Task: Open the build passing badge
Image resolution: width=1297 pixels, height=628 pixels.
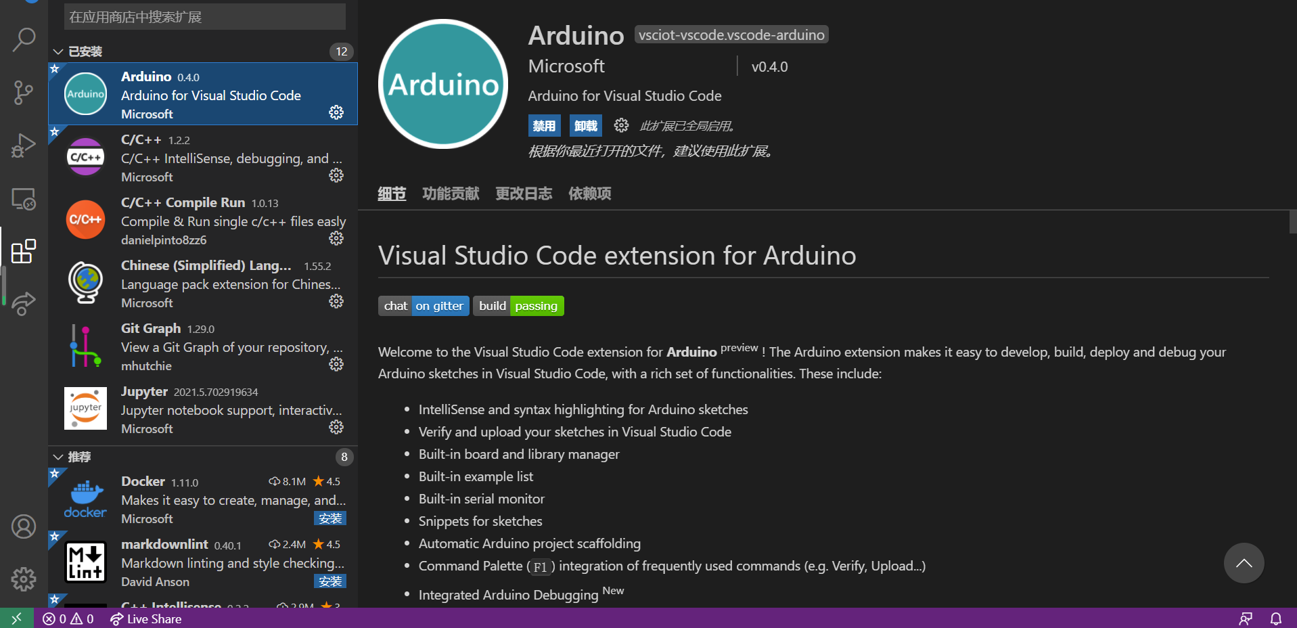Action: pos(518,306)
